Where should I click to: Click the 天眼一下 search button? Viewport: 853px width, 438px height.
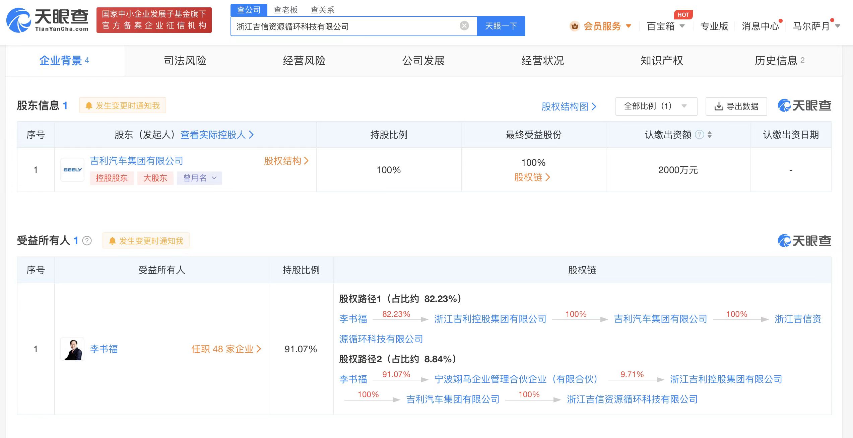coord(501,26)
